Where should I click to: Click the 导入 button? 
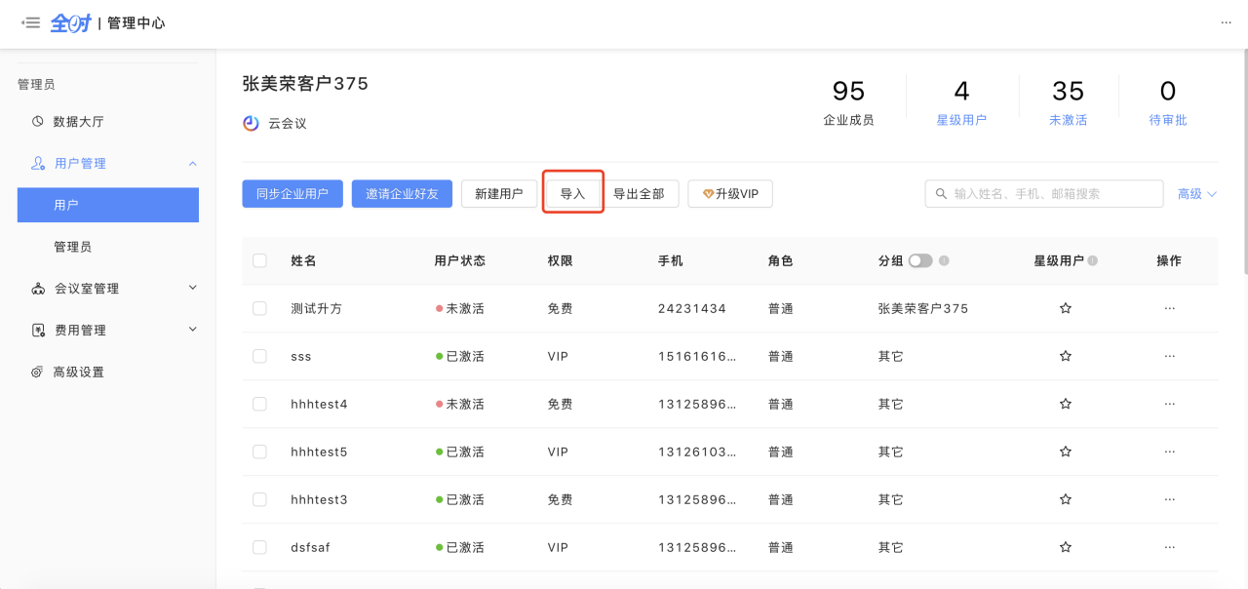pos(572,194)
